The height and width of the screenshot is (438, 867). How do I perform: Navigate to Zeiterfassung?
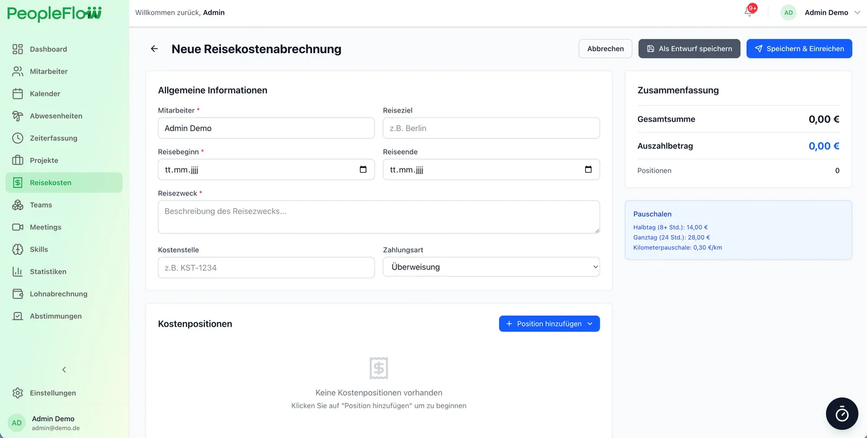pyautogui.click(x=64, y=138)
